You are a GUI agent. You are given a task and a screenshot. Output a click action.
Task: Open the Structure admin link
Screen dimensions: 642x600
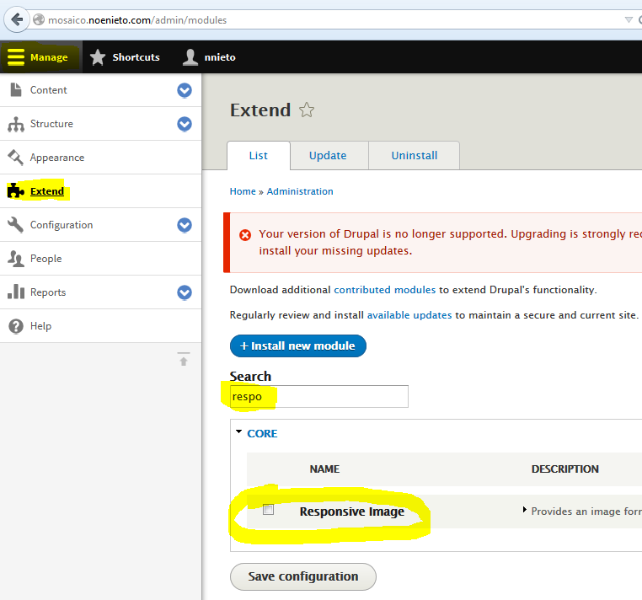pyautogui.click(x=51, y=124)
